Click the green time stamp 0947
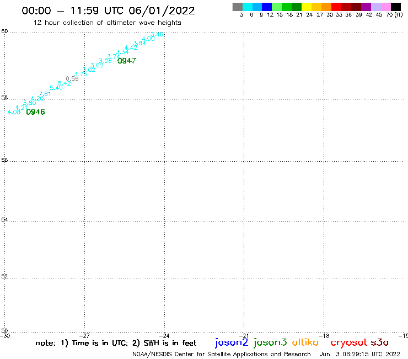The height and width of the screenshot is (359, 408). click(127, 61)
